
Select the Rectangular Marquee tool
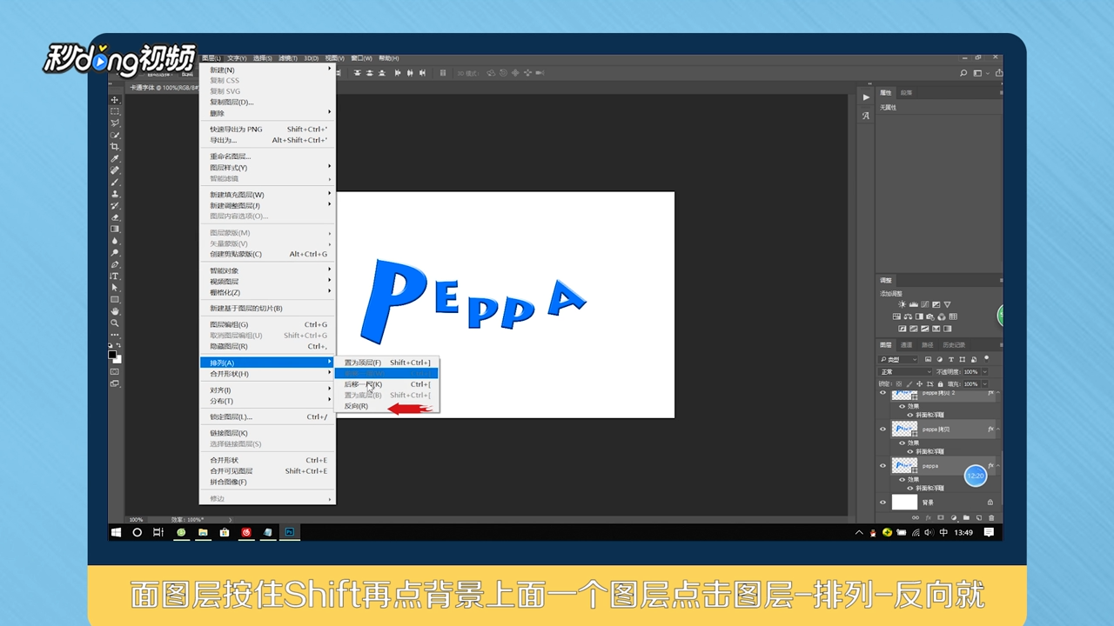(114, 111)
